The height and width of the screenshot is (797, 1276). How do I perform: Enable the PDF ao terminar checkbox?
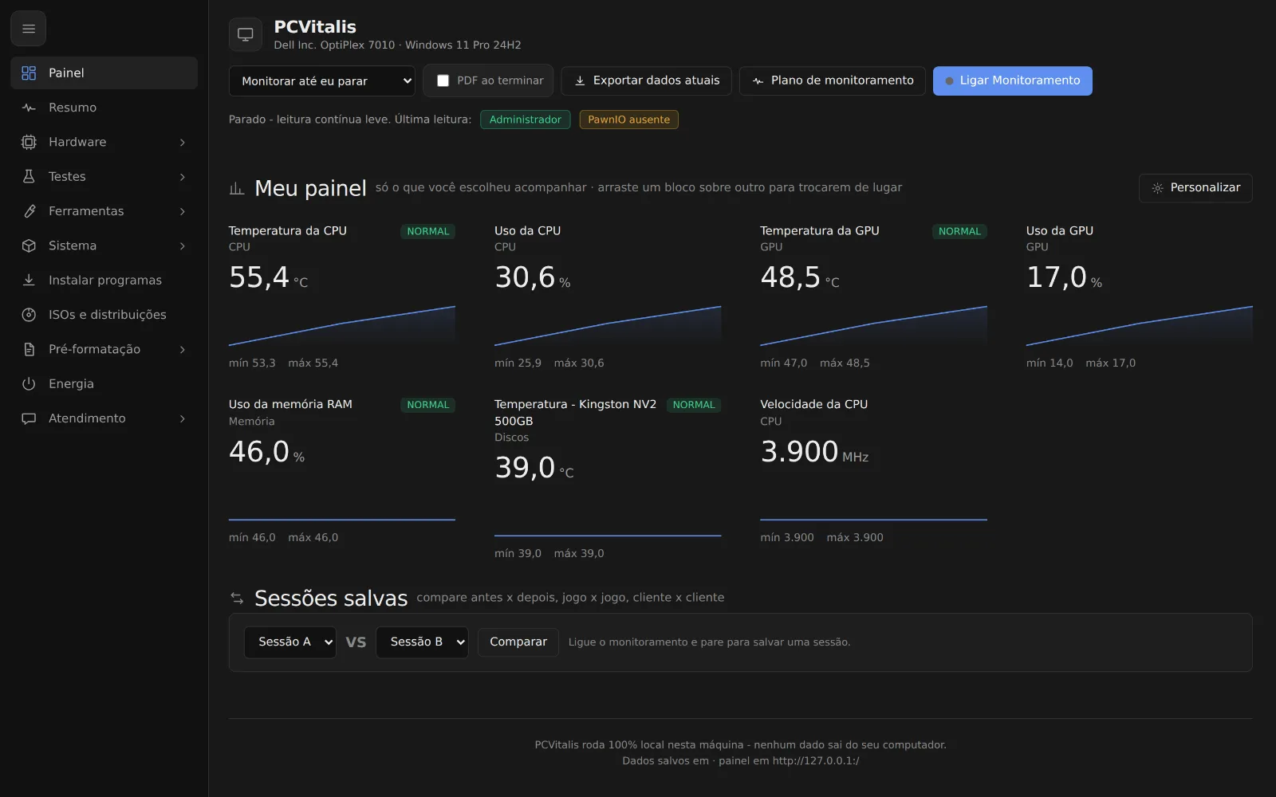pyautogui.click(x=443, y=80)
